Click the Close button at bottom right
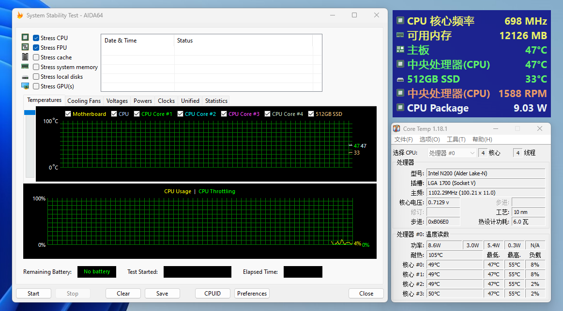563x311 pixels. click(366, 294)
